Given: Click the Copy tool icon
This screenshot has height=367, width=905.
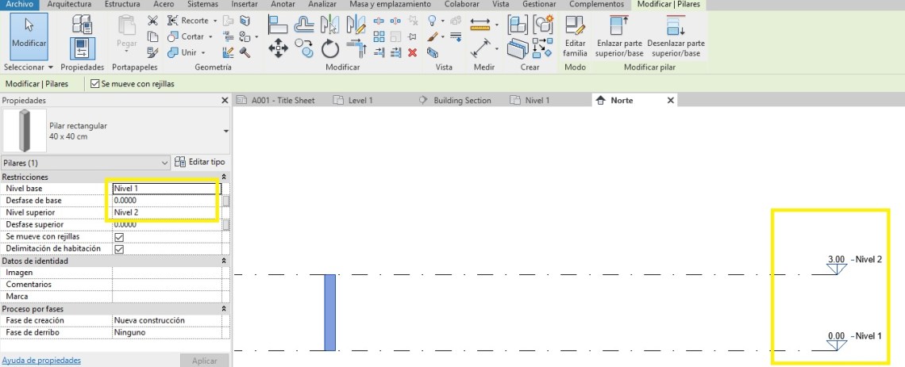Looking at the screenshot, I should coord(304,50).
